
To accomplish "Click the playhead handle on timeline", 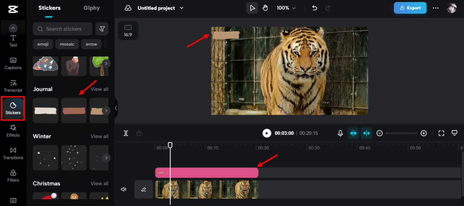I will click(x=170, y=145).
